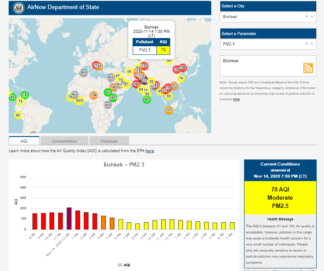Expand the Select a City dropdown arrow
The width and height of the screenshot is (324, 271).
point(312,16)
